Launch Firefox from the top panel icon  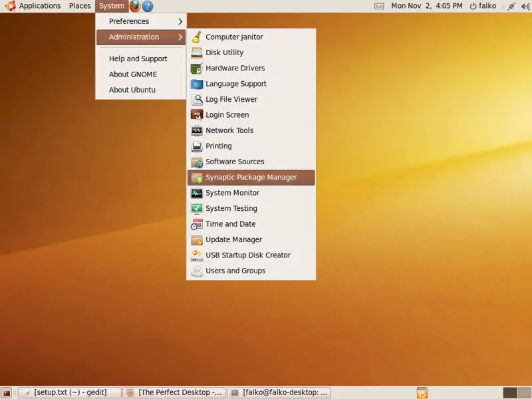click(135, 6)
